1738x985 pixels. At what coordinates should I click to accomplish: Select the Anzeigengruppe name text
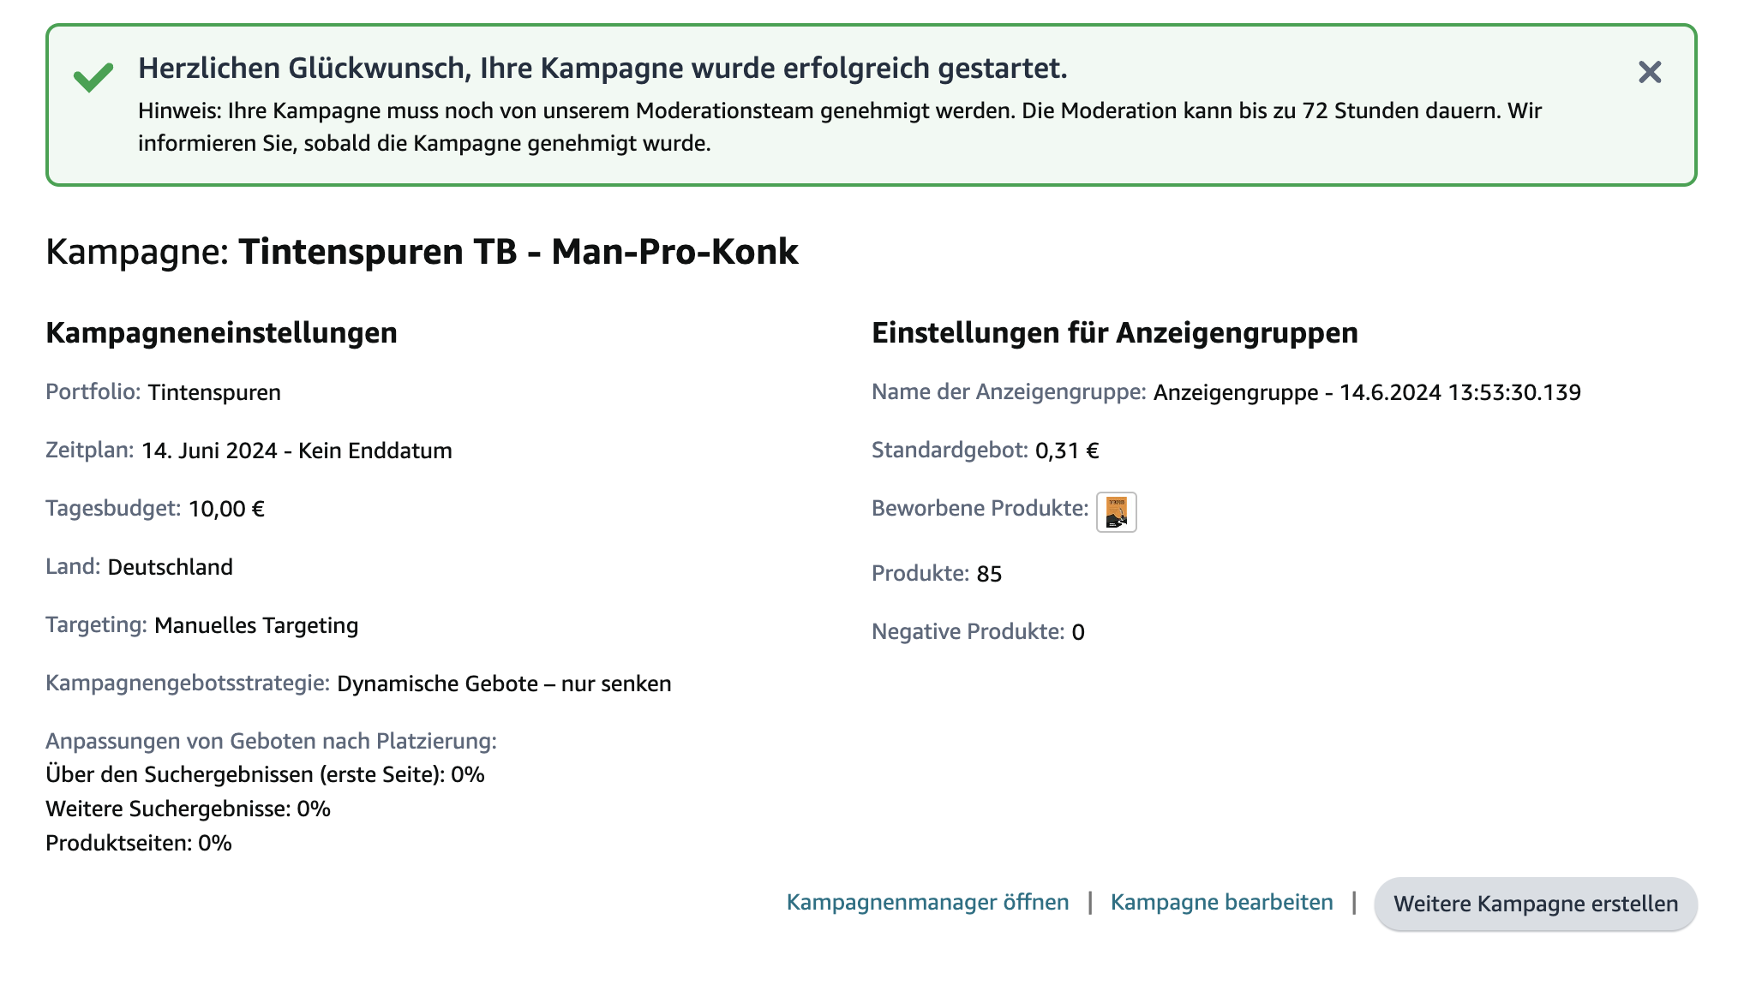(x=1369, y=392)
